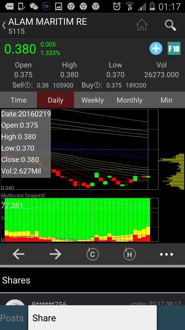The width and height of the screenshot is (185, 330).
Task: Open the Posts tab at bottom
Action: (12, 318)
